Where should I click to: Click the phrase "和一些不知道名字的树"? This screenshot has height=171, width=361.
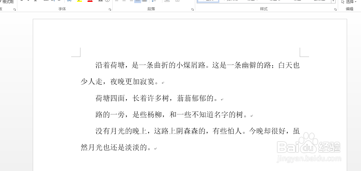206,115
